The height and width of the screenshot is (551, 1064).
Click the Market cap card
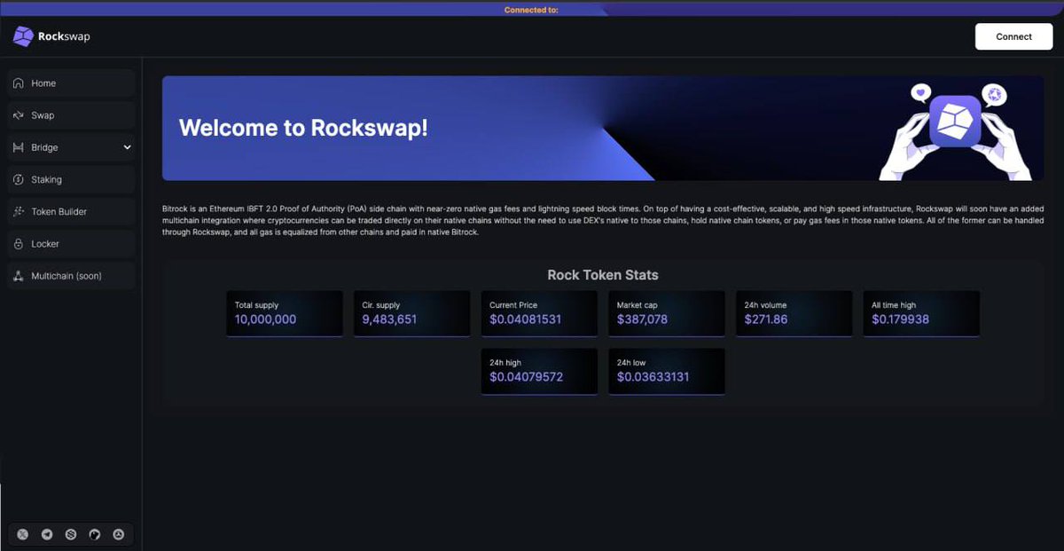667,314
